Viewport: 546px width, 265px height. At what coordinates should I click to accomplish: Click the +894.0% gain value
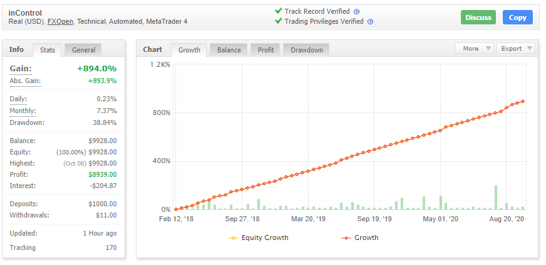pyautogui.click(x=97, y=69)
